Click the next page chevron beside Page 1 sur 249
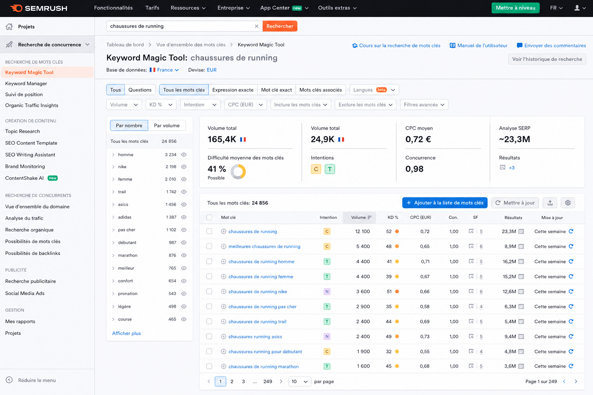 pyautogui.click(x=576, y=381)
